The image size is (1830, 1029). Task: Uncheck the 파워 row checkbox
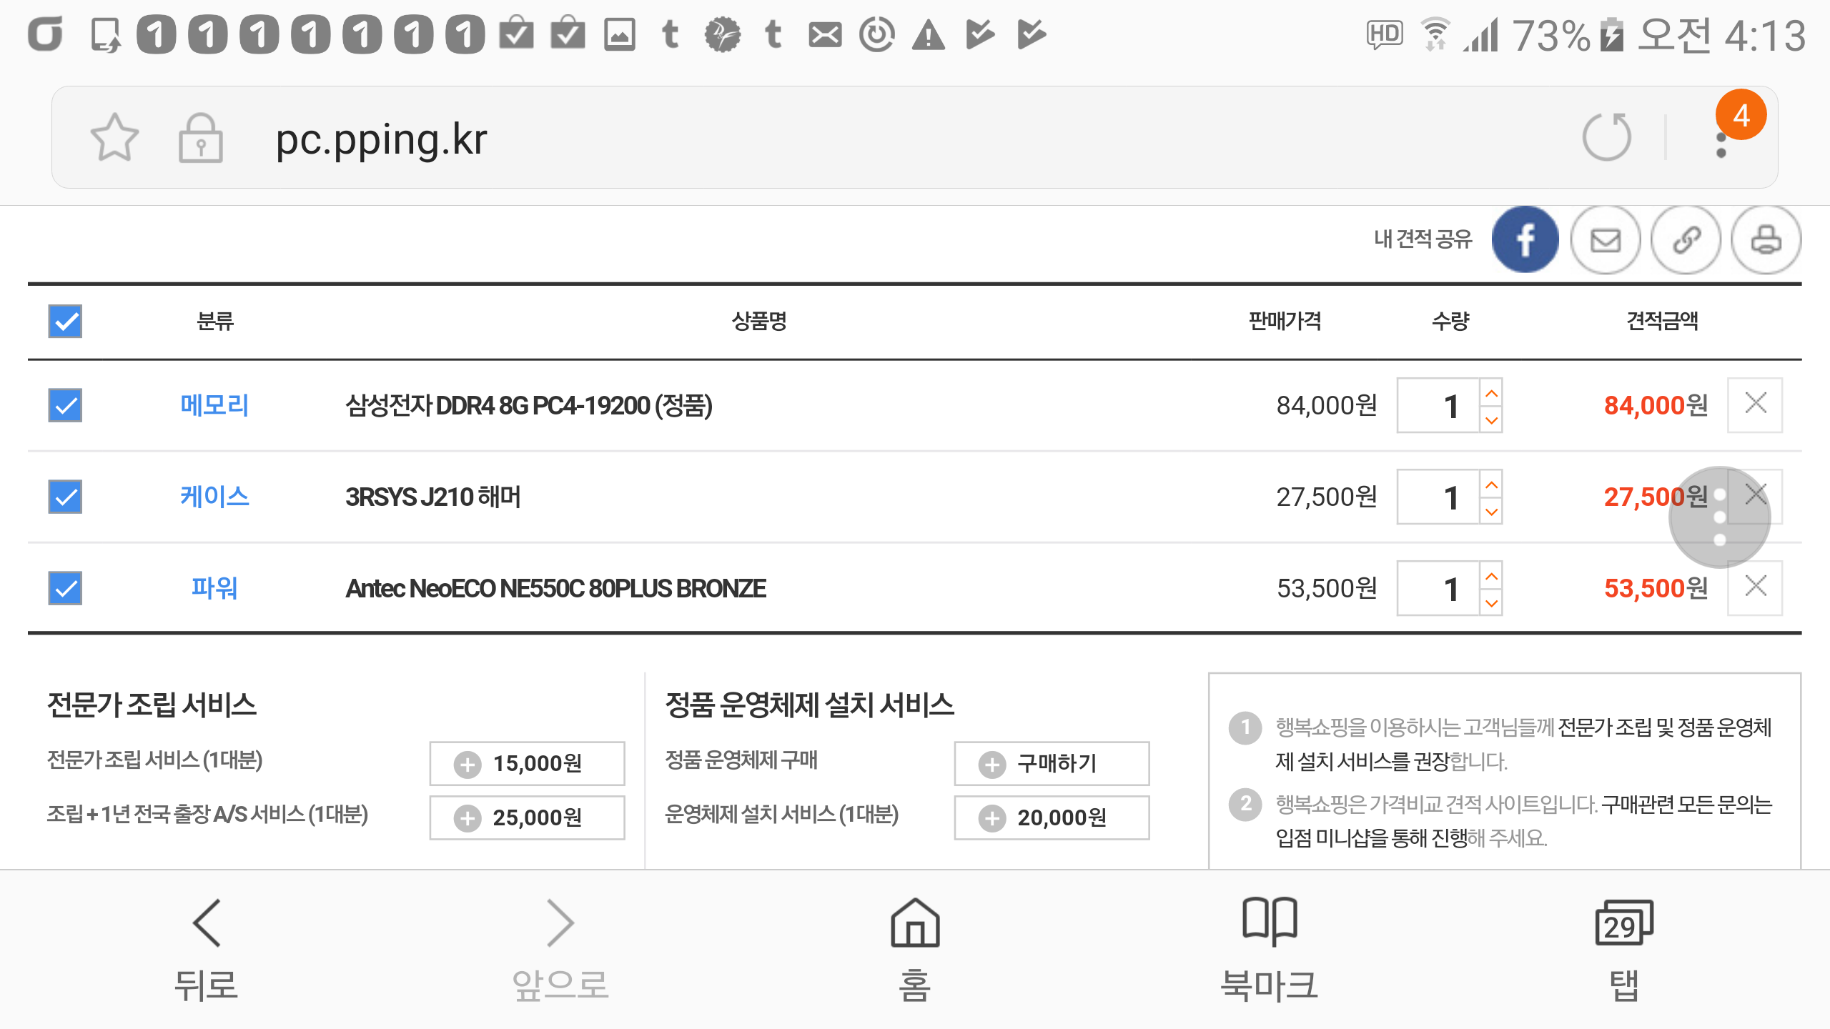[65, 588]
